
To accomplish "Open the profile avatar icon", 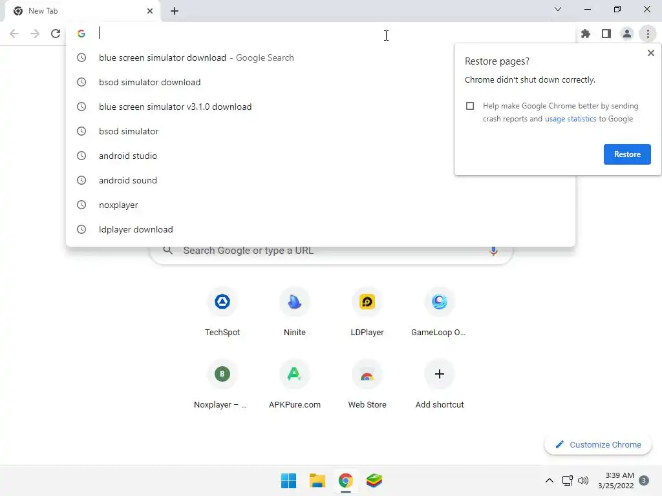I will [627, 34].
